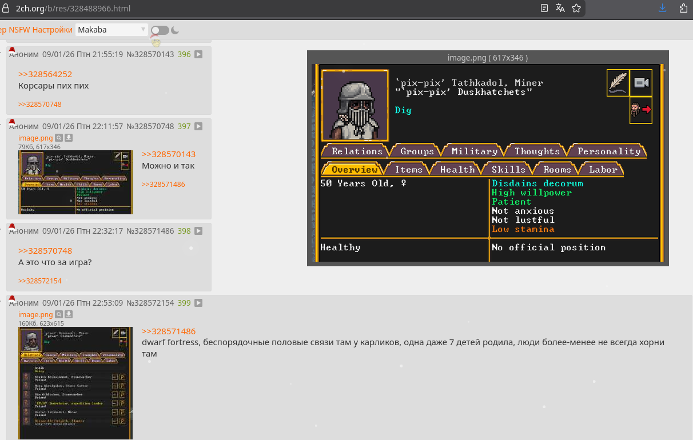This screenshot has width=693, height=440.
Task: Expand the Makaba theme dropdown
Action: 111,30
